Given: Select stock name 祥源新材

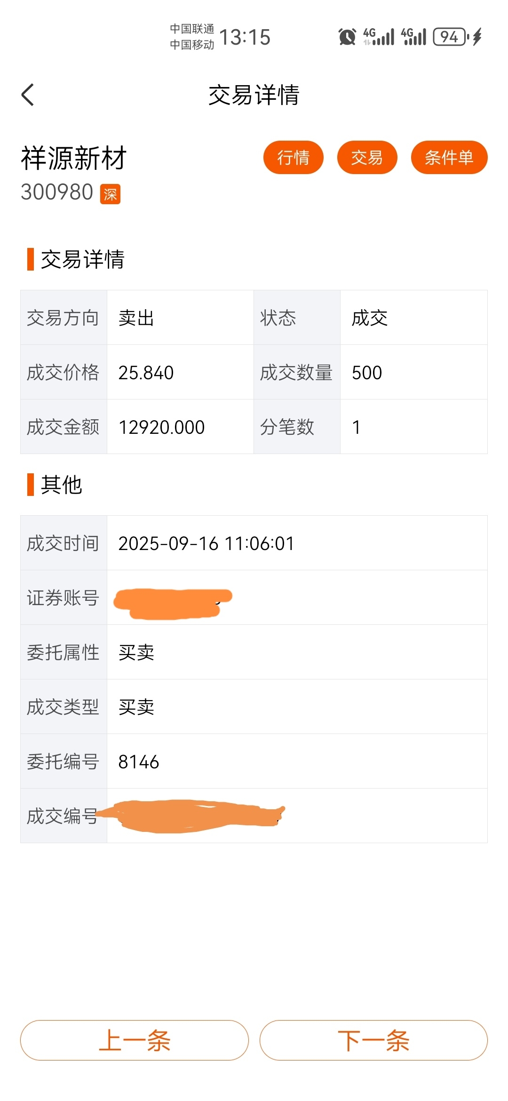Looking at the screenshot, I should click(74, 158).
